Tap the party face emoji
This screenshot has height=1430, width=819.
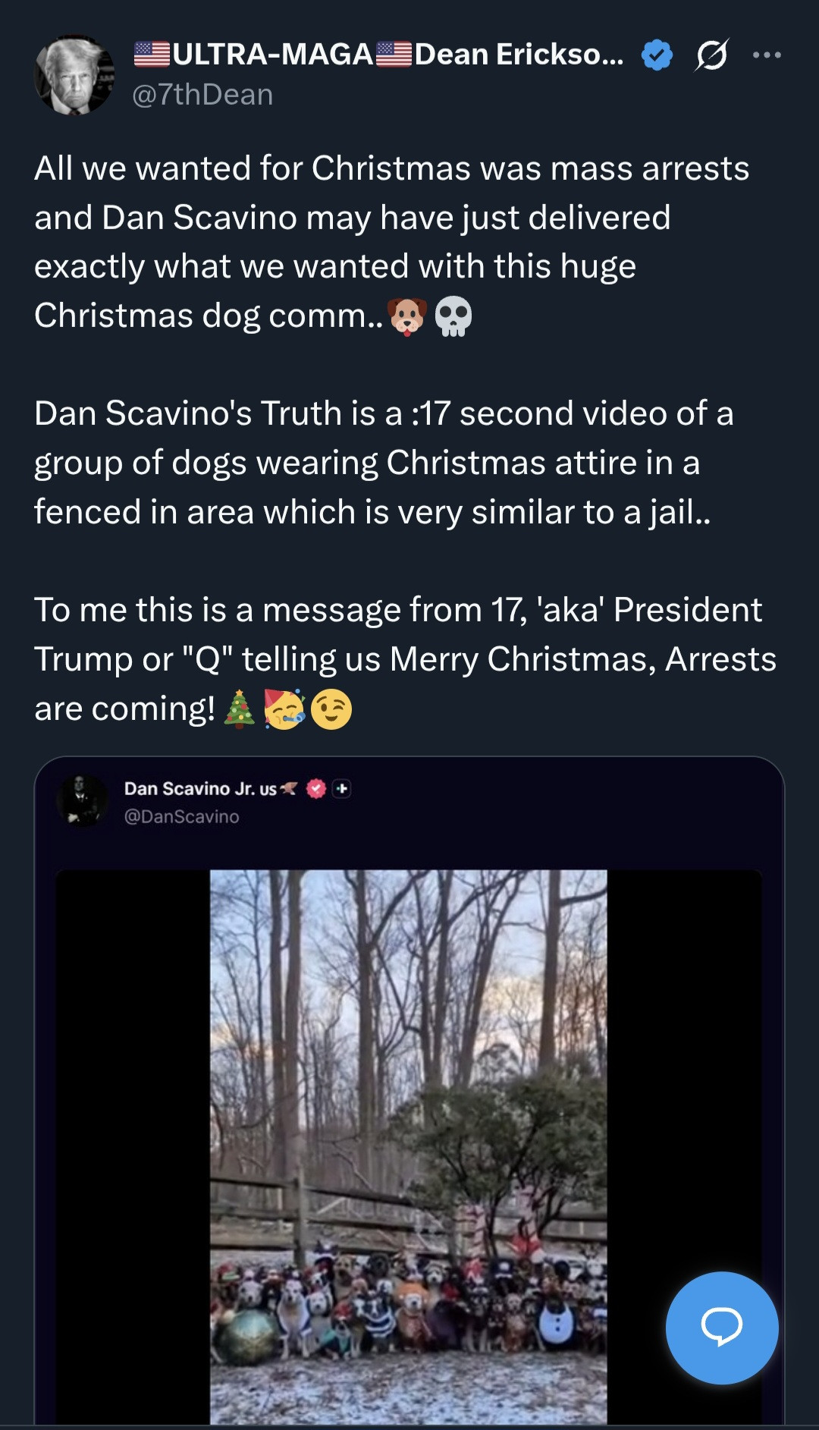(284, 709)
